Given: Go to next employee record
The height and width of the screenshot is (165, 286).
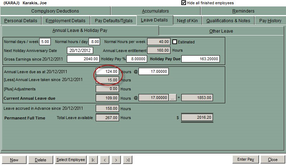Looking at the screenshot, I should click(x=116, y=160).
